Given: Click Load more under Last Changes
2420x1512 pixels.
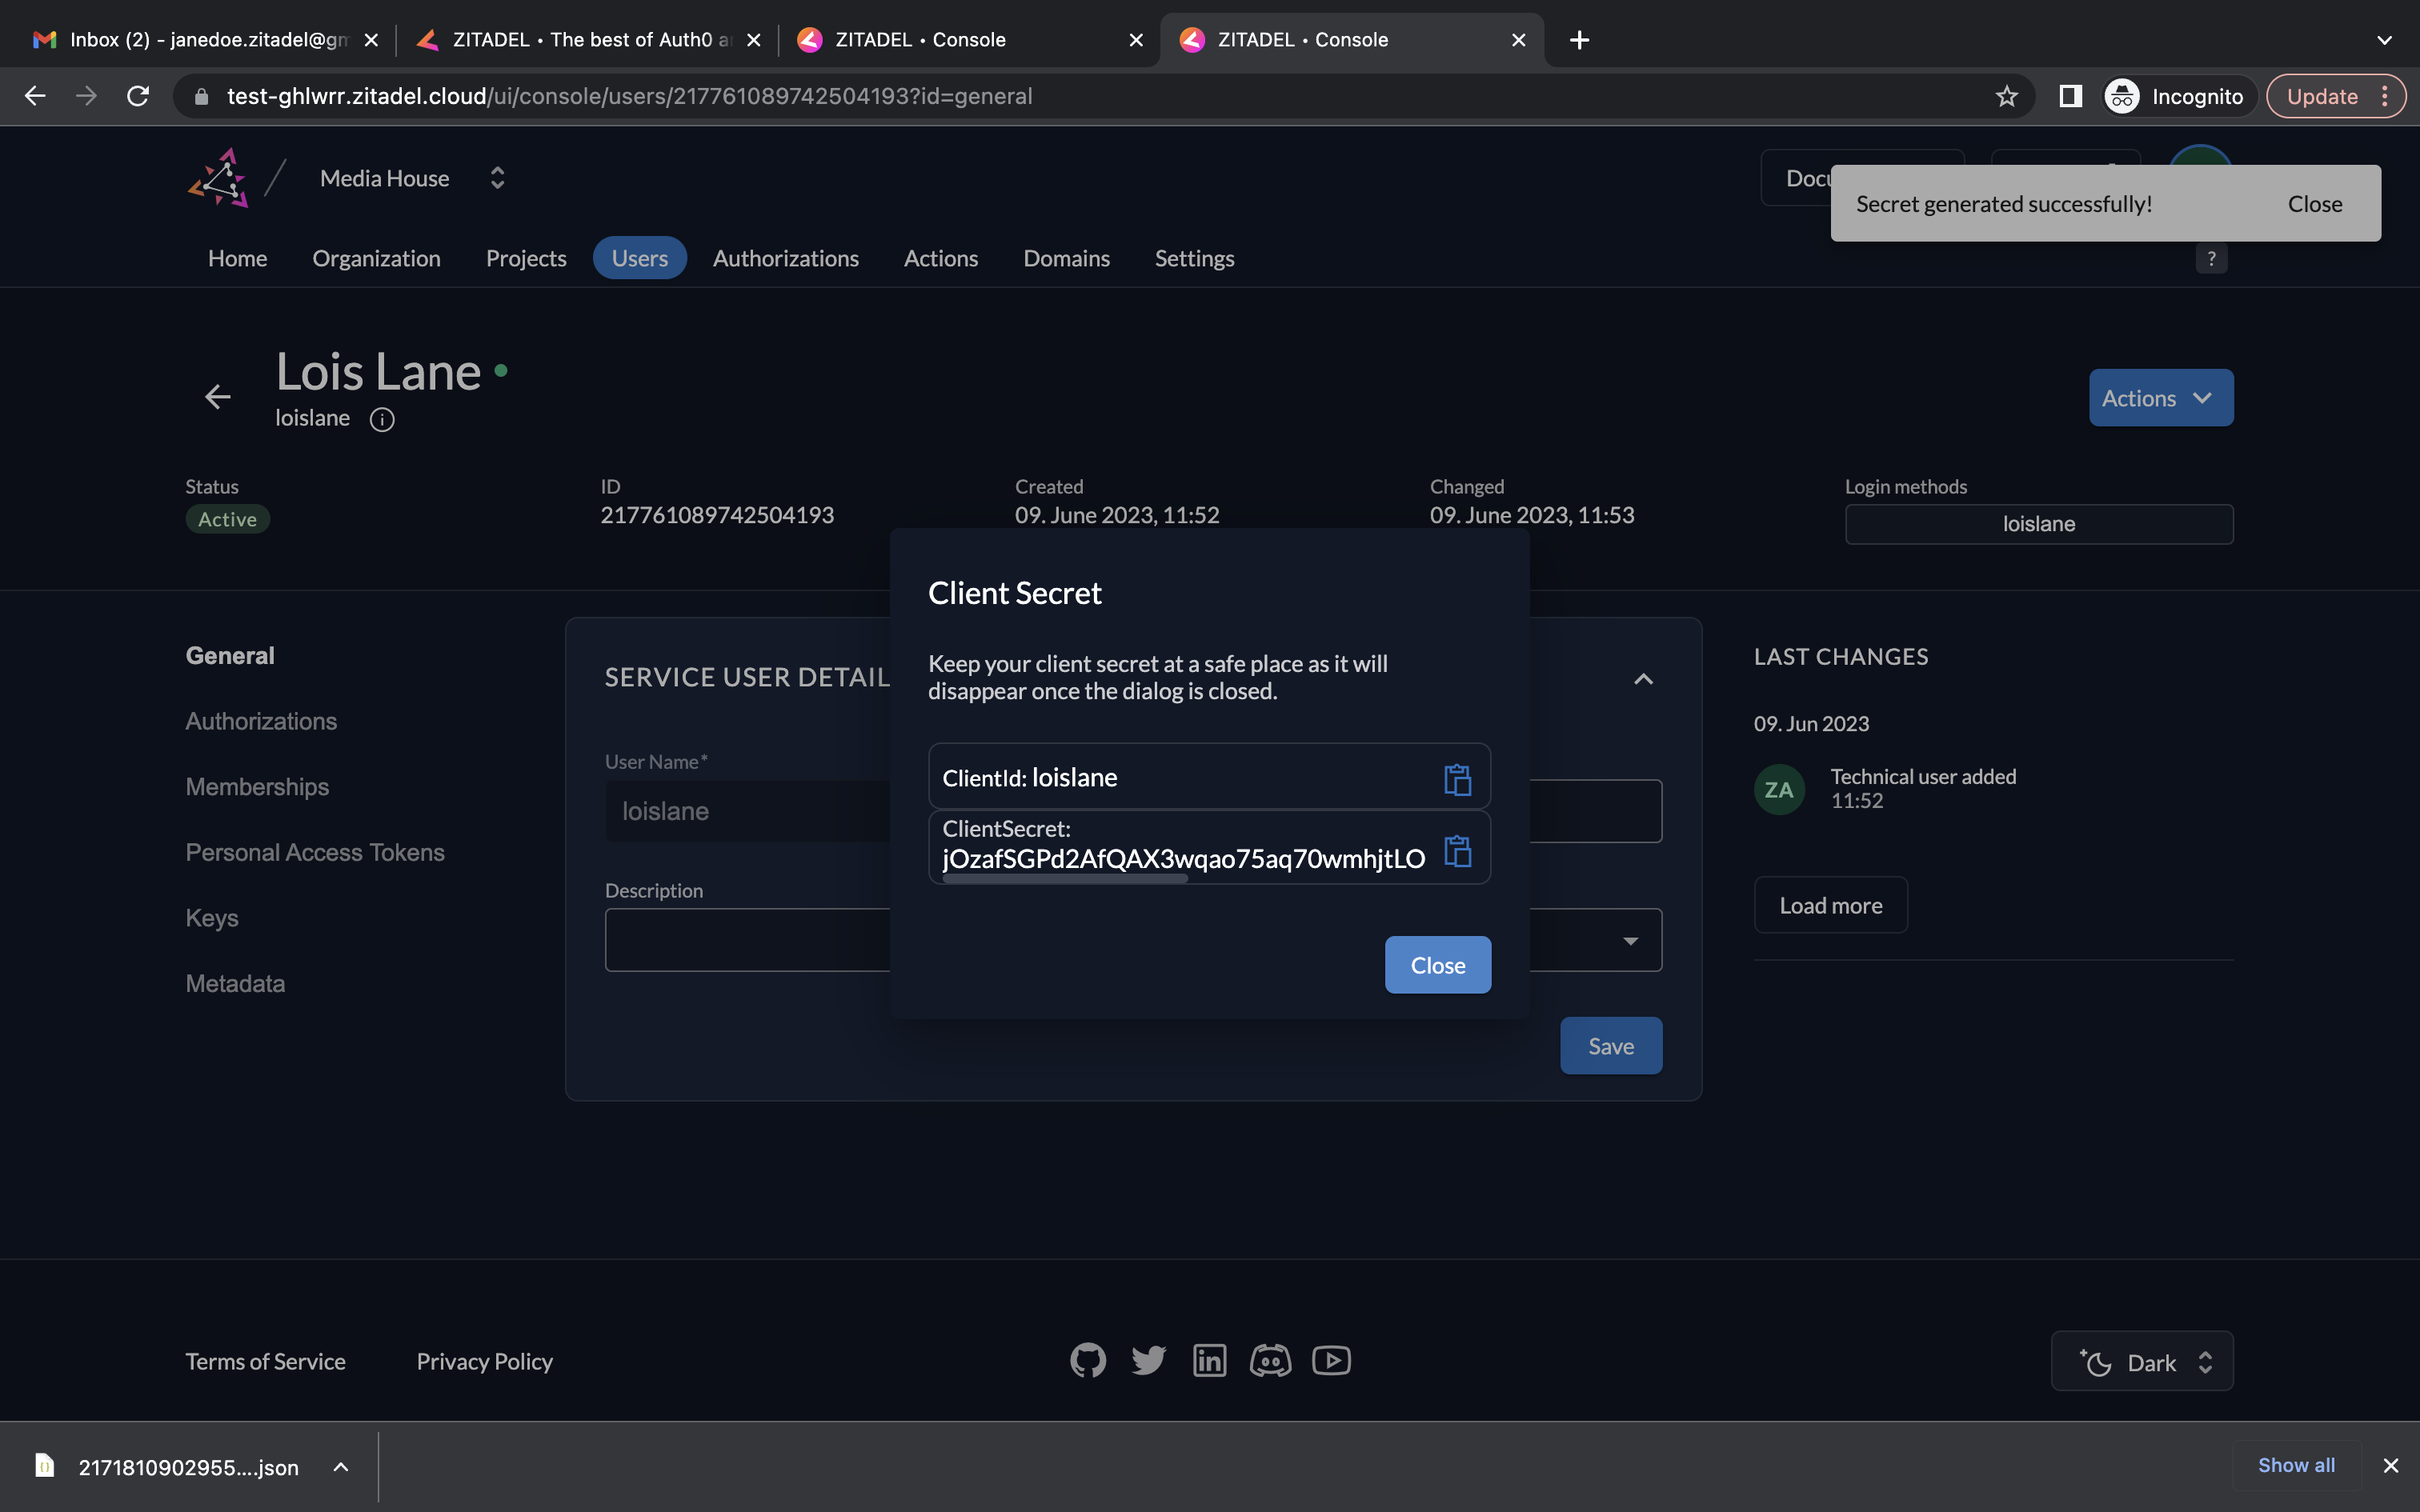Looking at the screenshot, I should [1830, 905].
